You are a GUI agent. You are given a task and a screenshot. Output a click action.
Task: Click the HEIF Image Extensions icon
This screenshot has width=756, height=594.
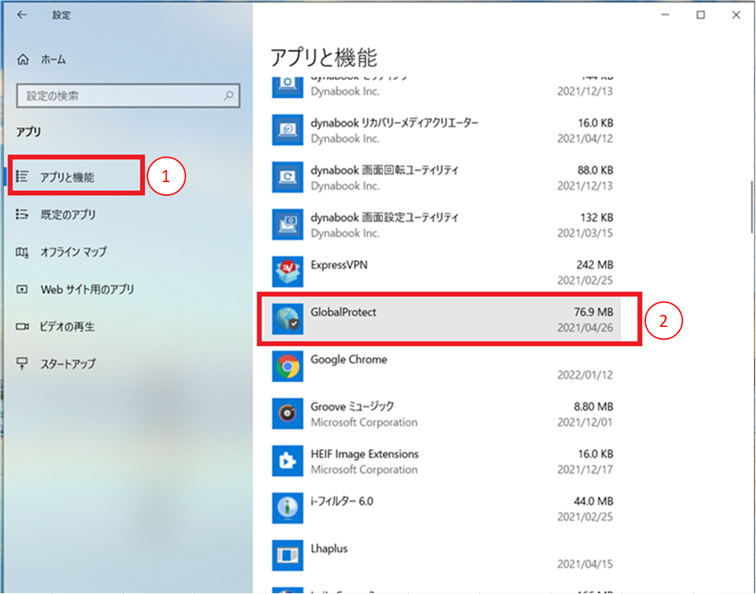pos(288,461)
